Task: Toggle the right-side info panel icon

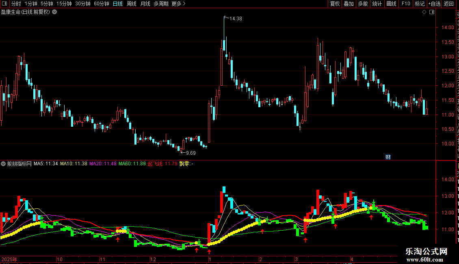Action: tap(432, 12)
